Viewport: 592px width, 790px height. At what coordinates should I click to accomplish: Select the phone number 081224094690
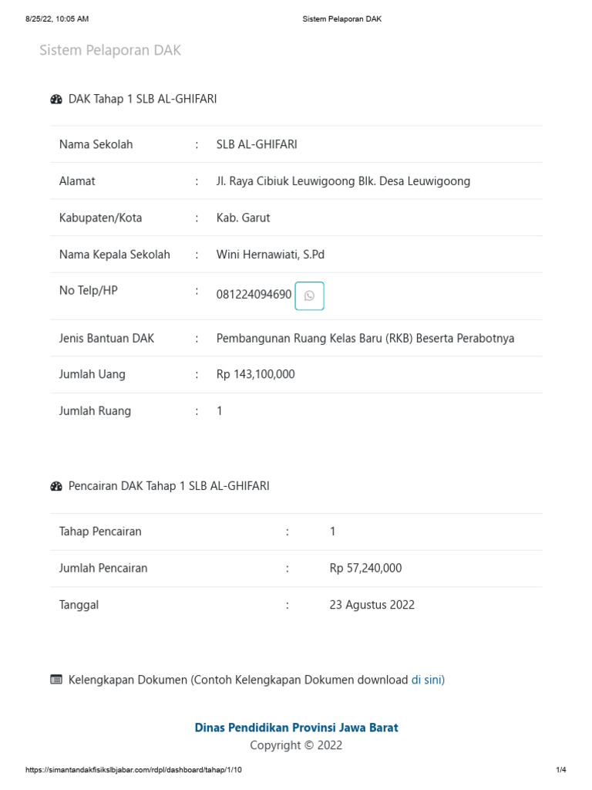point(254,295)
